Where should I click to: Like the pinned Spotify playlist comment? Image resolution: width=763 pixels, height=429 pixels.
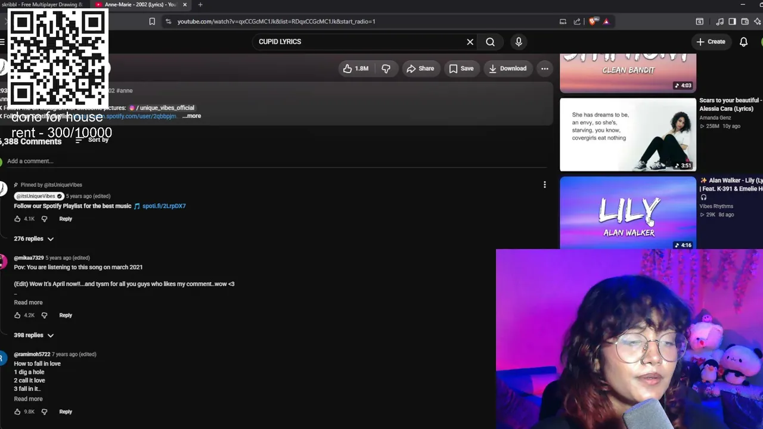[x=17, y=219]
